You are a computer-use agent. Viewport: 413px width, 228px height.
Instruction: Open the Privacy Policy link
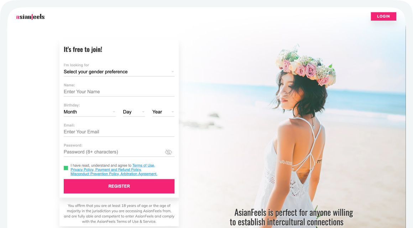click(x=83, y=170)
